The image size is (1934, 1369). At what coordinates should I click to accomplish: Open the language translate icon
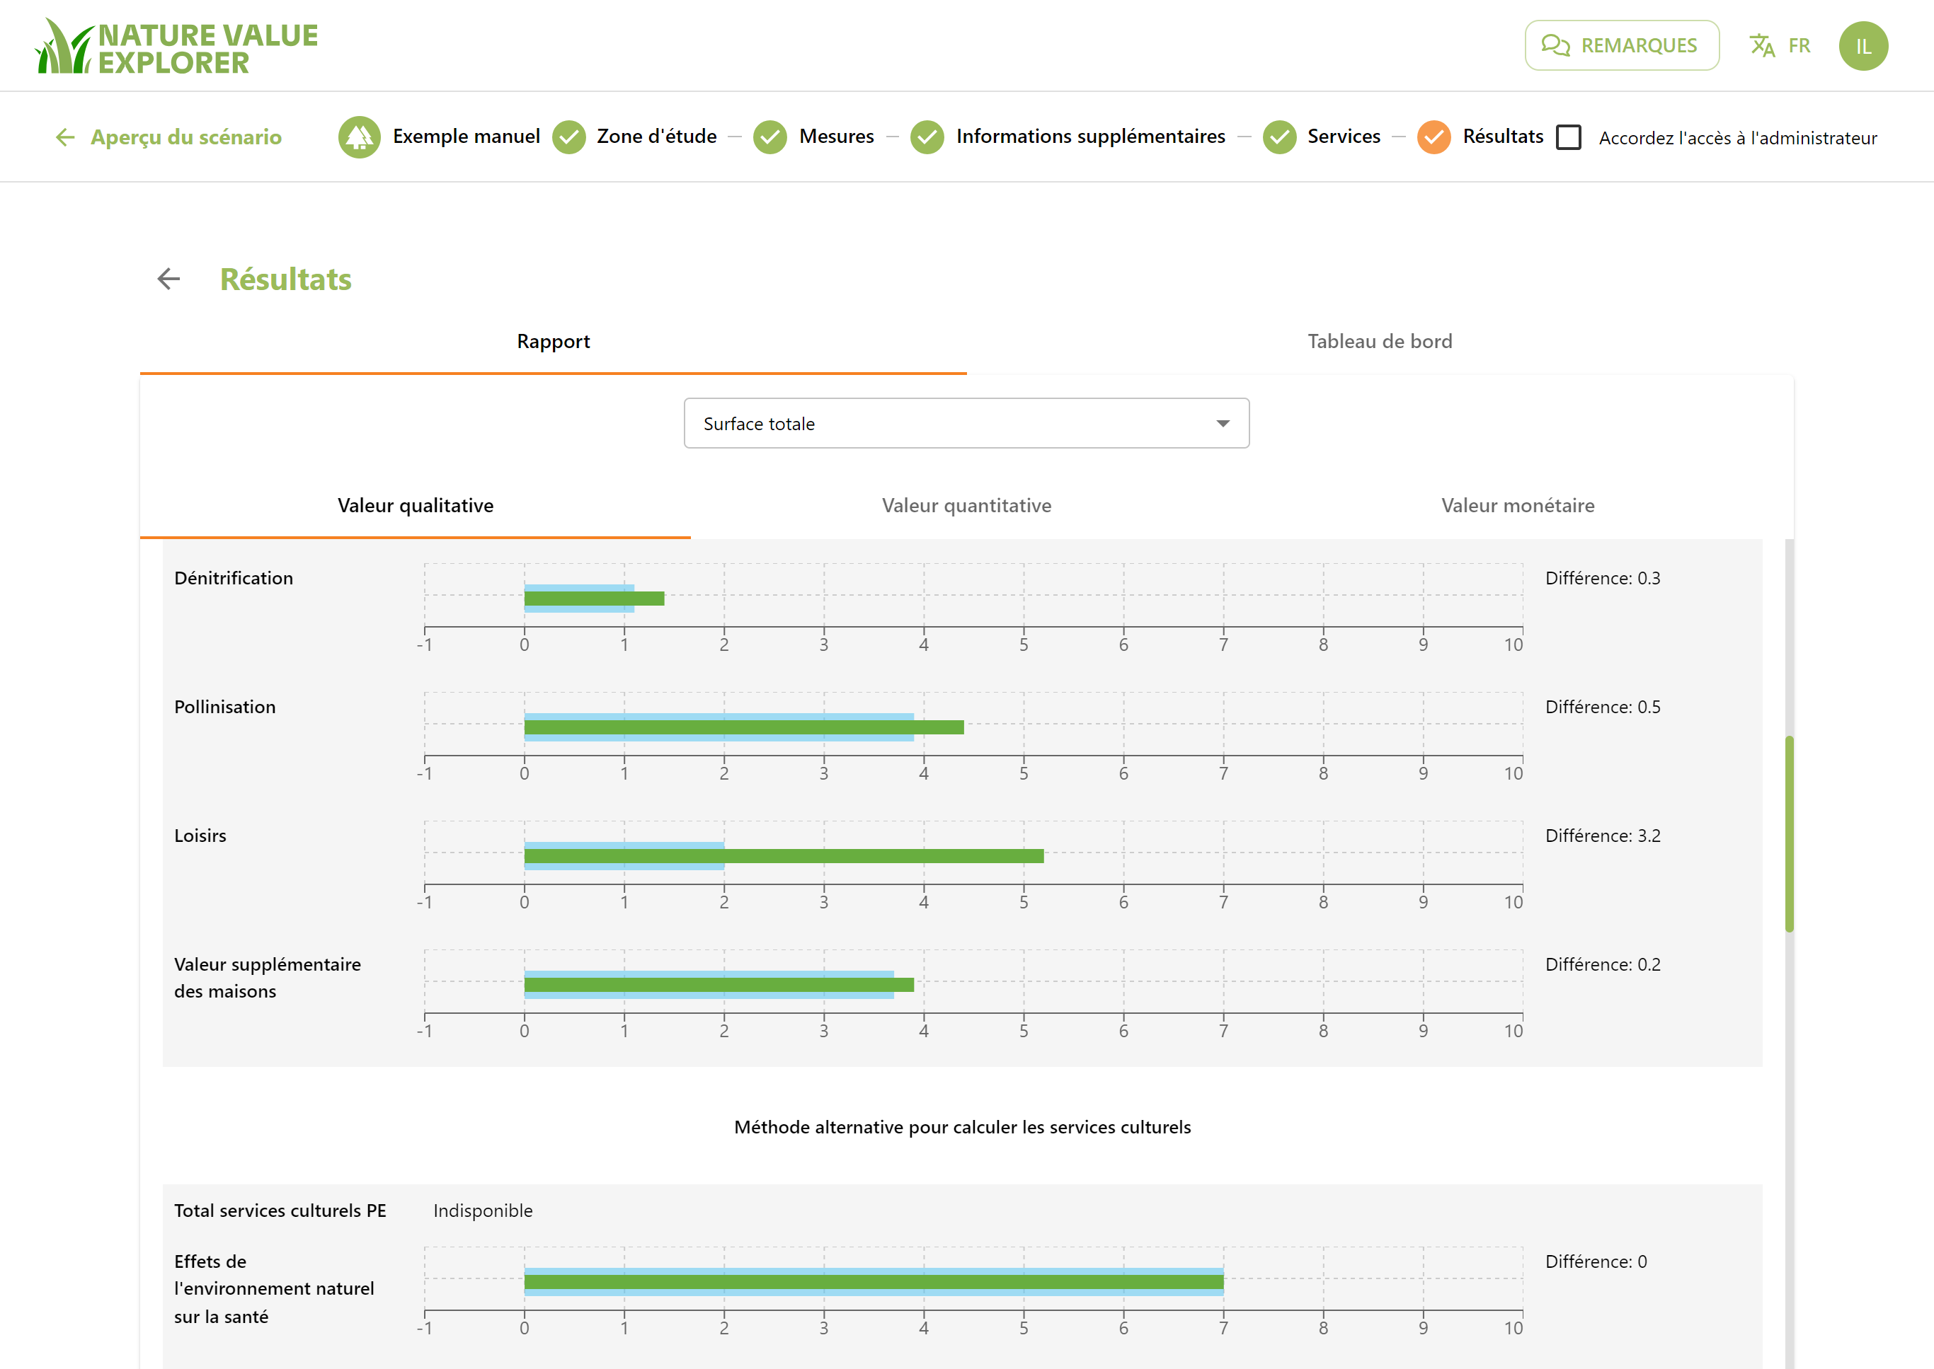coord(1762,45)
